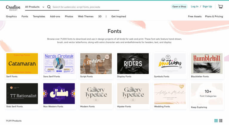Open the Catamaran Serif Fonts thumbnail

(x=22, y=64)
